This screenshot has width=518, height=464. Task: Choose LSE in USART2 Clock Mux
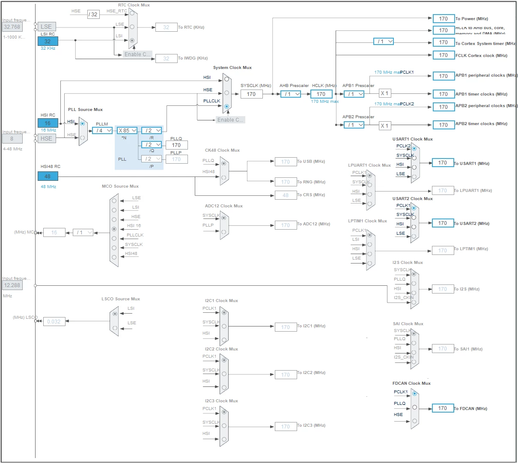[x=414, y=236]
